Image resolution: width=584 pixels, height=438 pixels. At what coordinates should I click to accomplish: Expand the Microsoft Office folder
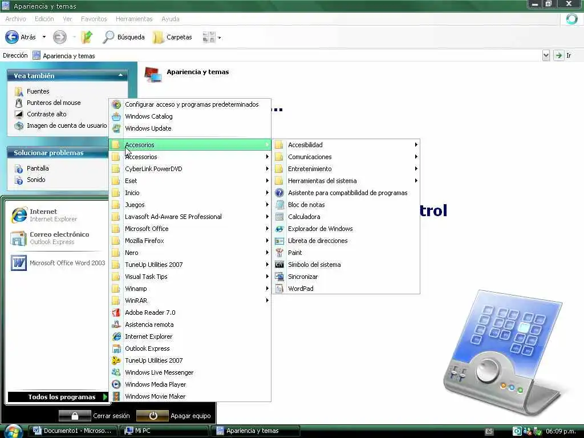coord(190,228)
